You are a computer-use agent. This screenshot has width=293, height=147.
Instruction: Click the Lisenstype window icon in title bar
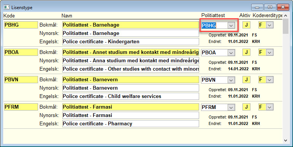[x=6, y=8]
